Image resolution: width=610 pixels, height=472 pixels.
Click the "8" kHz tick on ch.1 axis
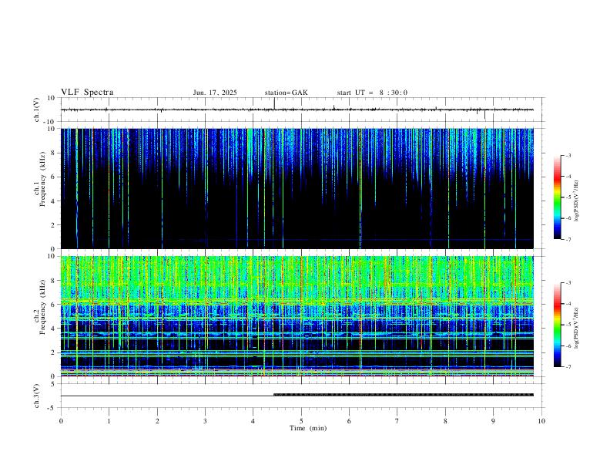click(x=54, y=153)
